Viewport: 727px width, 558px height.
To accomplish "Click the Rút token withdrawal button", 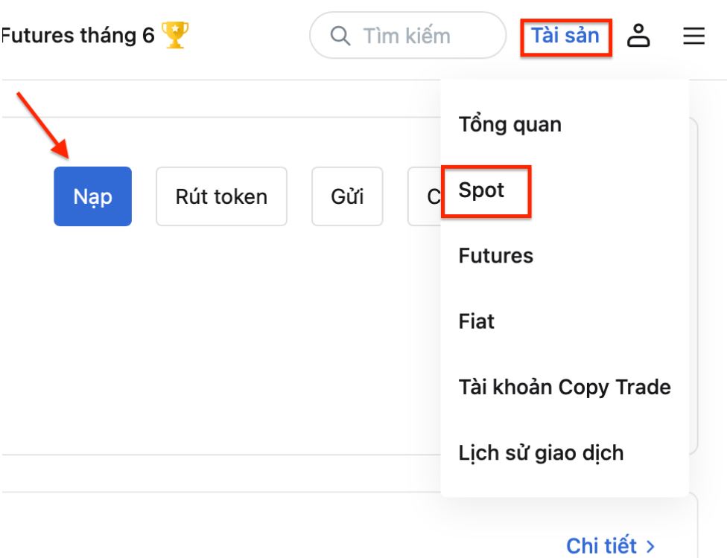I will point(221,196).
